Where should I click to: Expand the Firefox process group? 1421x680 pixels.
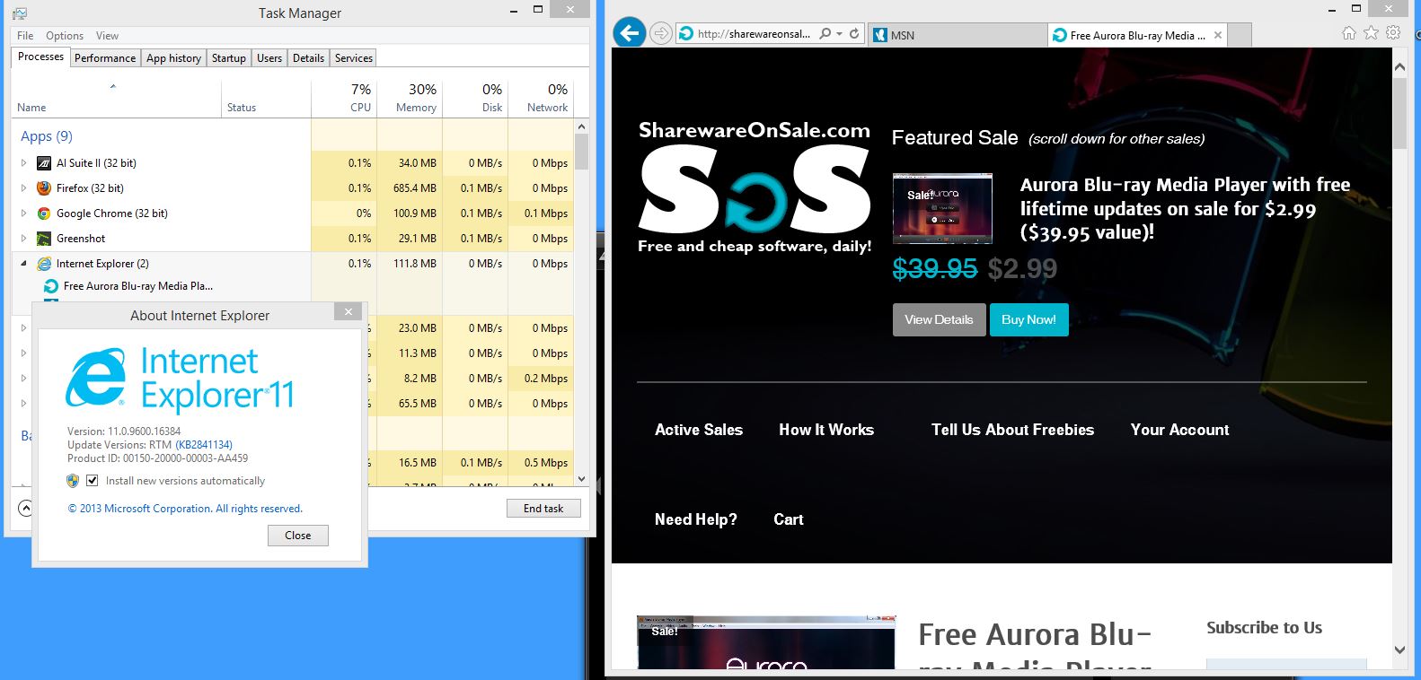(x=24, y=188)
